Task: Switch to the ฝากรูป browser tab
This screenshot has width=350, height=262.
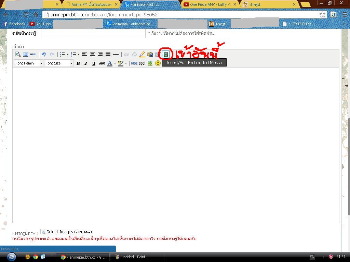Action: point(269,4)
